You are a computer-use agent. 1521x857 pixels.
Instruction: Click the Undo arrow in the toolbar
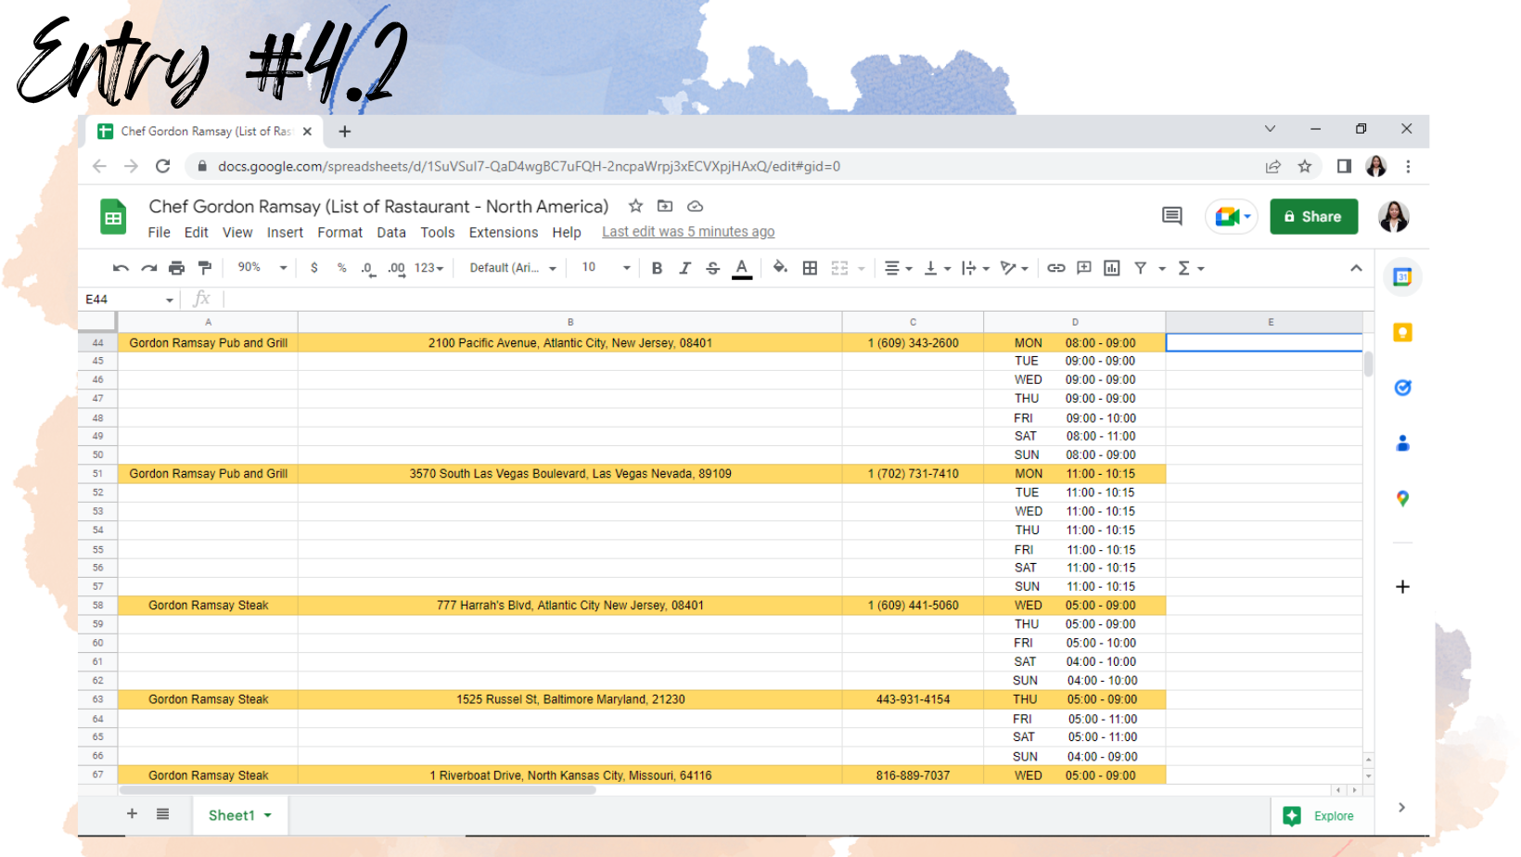(121, 268)
